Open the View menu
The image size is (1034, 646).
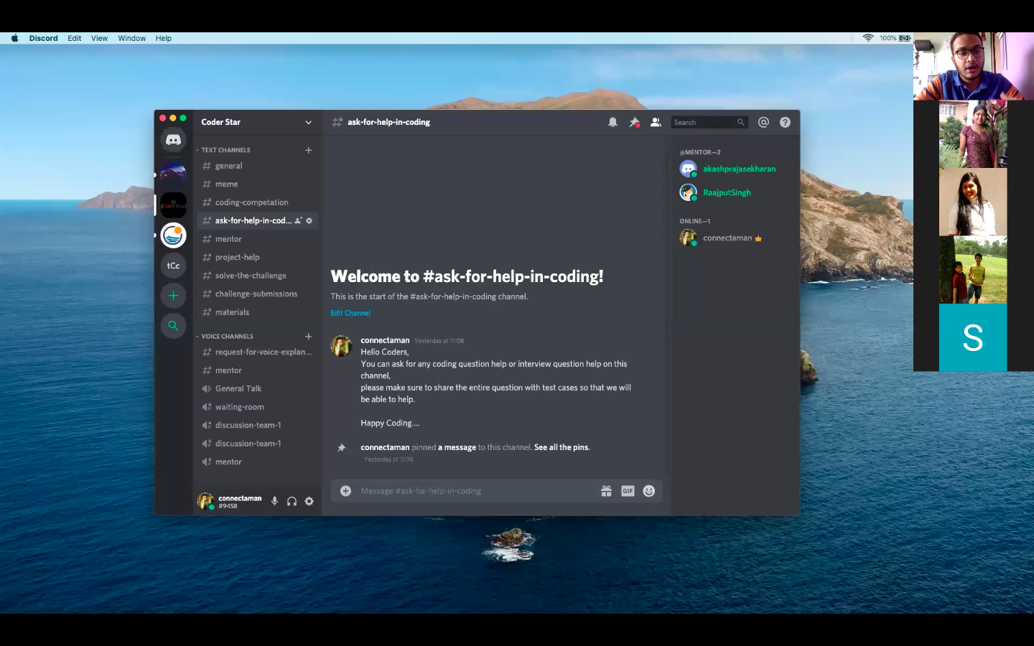[x=99, y=38]
